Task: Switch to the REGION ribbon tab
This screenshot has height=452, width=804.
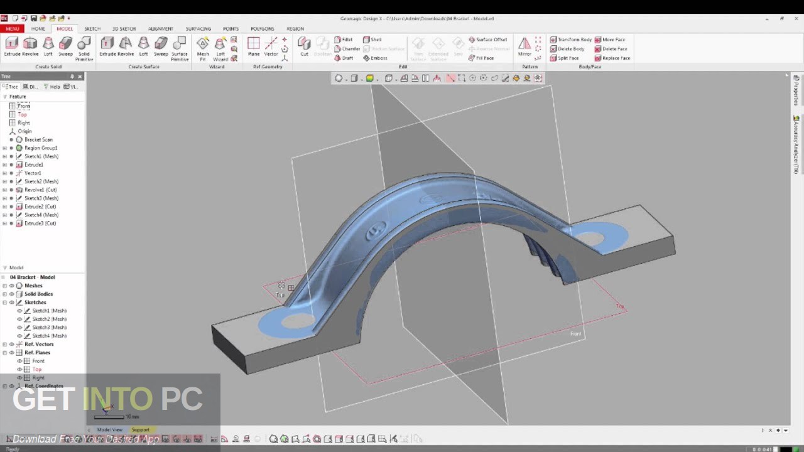Action: pyautogui.click(x=295, y=29)
